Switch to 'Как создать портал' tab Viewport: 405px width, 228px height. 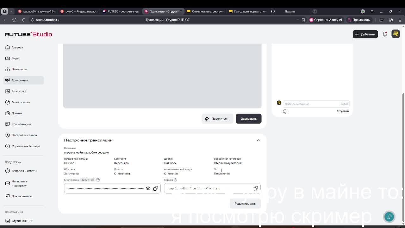pyautogui.click(x=248, y=11)
